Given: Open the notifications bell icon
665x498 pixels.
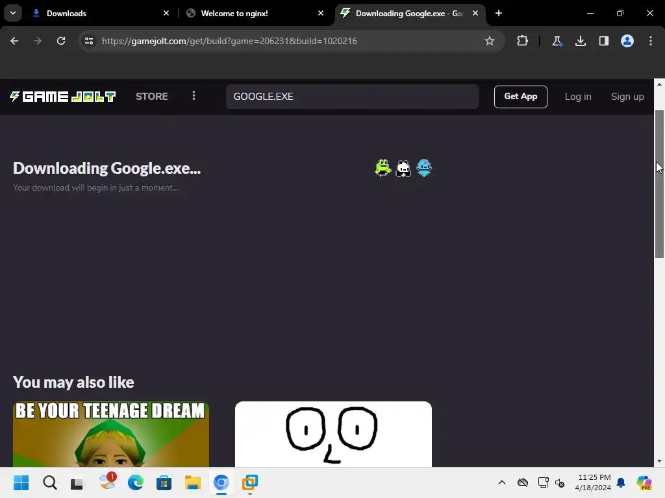Looking at the screenshot, I should 621,482.
